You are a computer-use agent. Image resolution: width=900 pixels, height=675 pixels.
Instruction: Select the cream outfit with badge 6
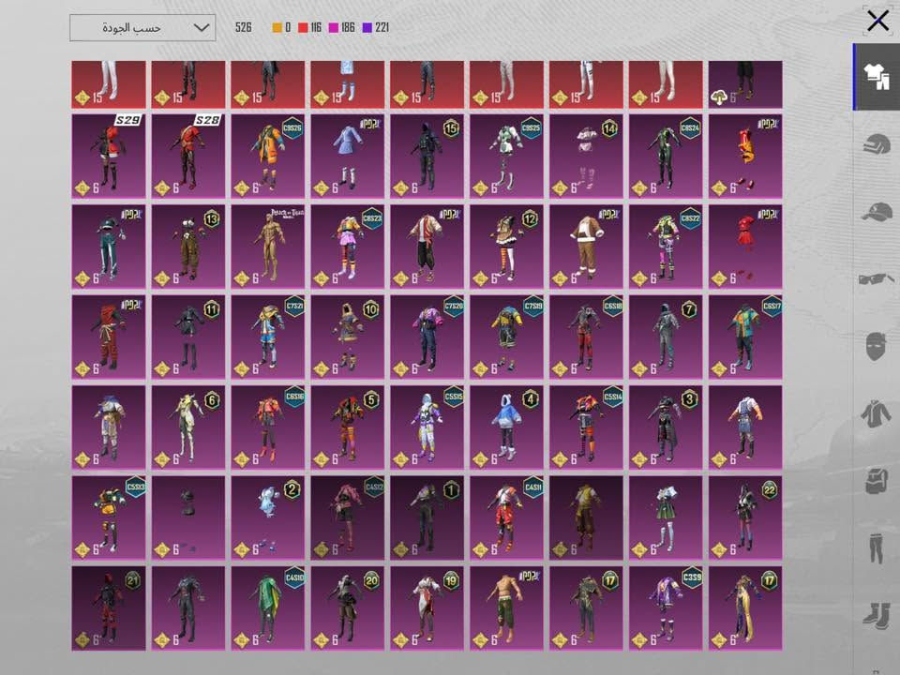(188, 427)
